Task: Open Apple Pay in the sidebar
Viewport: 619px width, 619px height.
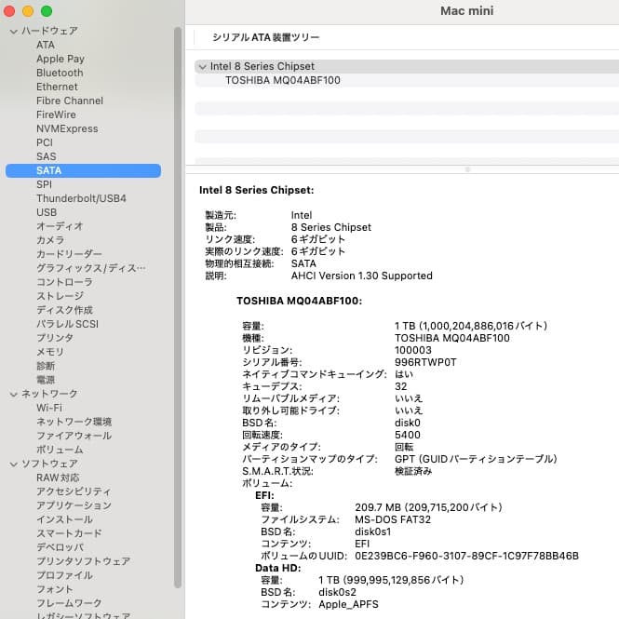Action: 61,59
